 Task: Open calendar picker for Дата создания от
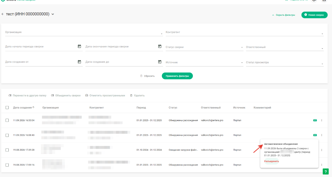point(79,62)
